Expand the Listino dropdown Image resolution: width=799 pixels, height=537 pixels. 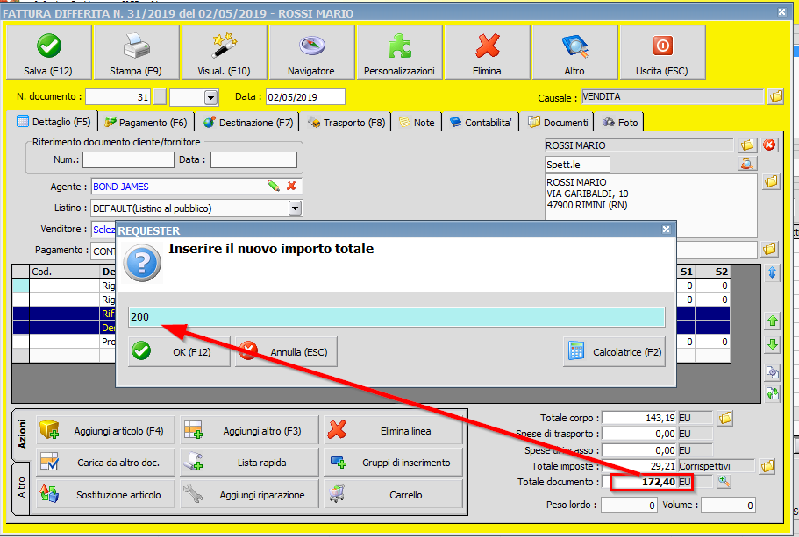pos(295,208)
